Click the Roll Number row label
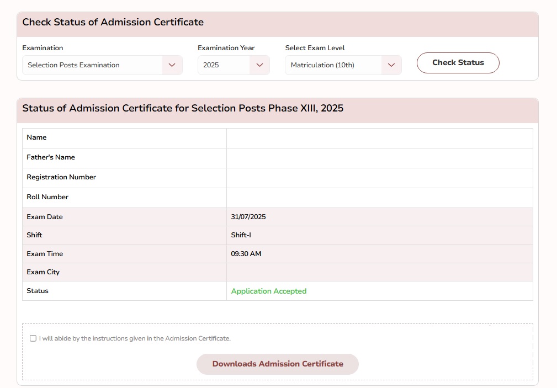Viewport: 557px width, 388px height. pyautogui.click(x=47, y=197)
